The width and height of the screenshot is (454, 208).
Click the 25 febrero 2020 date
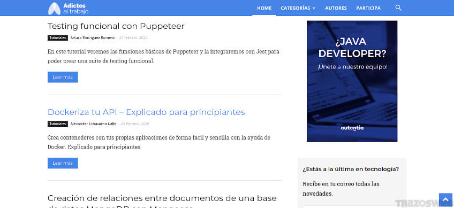tap(134, 124)
